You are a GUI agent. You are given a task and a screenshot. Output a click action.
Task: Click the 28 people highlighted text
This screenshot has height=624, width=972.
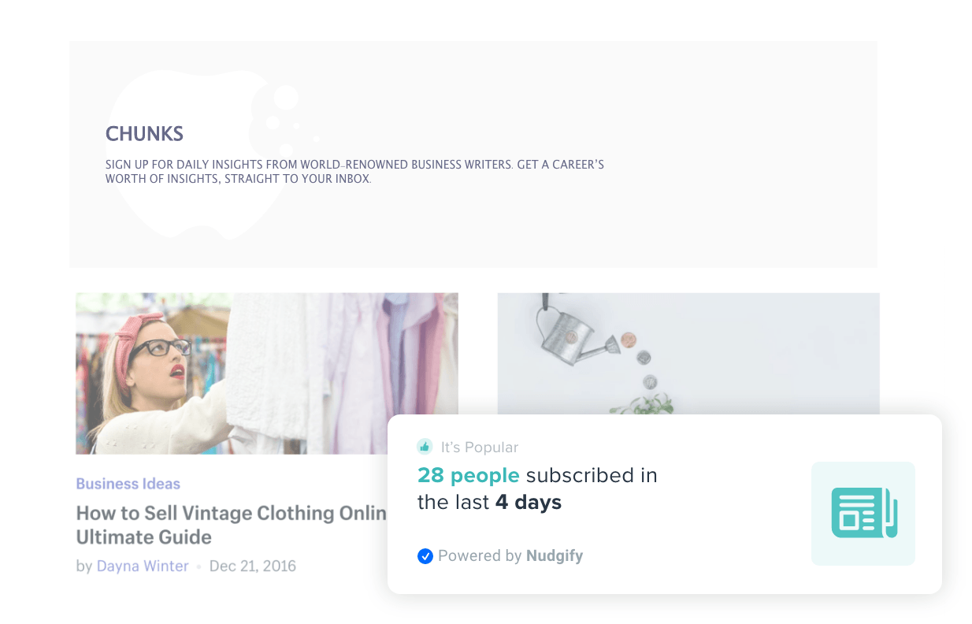click(468, 475)
